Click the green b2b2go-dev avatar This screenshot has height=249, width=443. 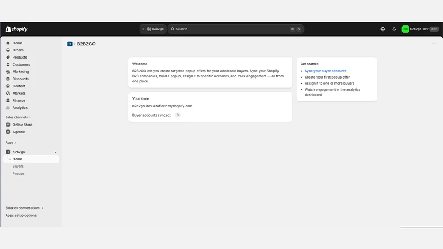pos(405,29)
